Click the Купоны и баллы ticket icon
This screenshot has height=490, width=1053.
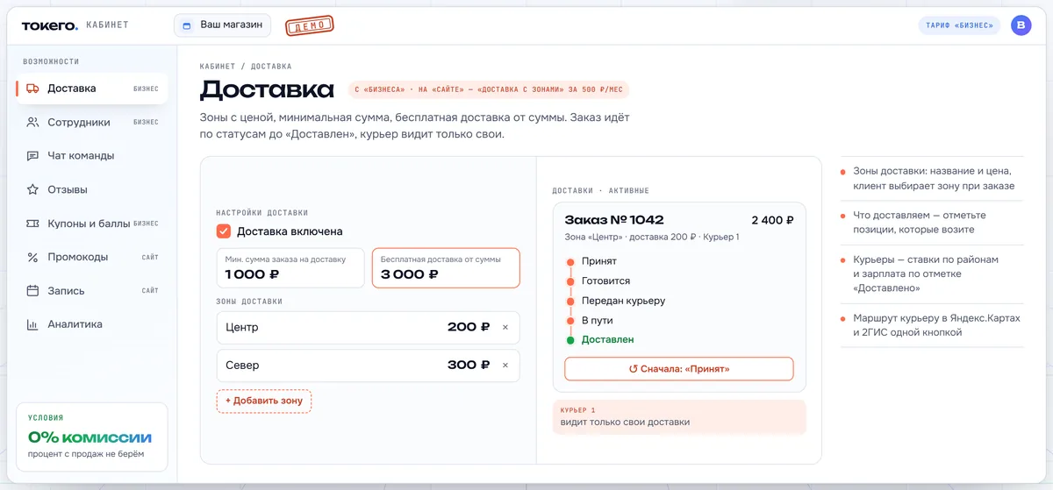[32, 224]
